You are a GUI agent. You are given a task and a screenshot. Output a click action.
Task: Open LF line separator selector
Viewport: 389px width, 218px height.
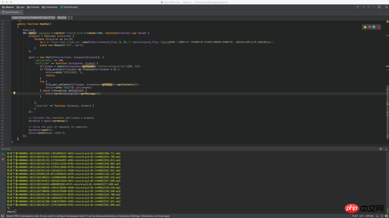[x=361, y=216]
